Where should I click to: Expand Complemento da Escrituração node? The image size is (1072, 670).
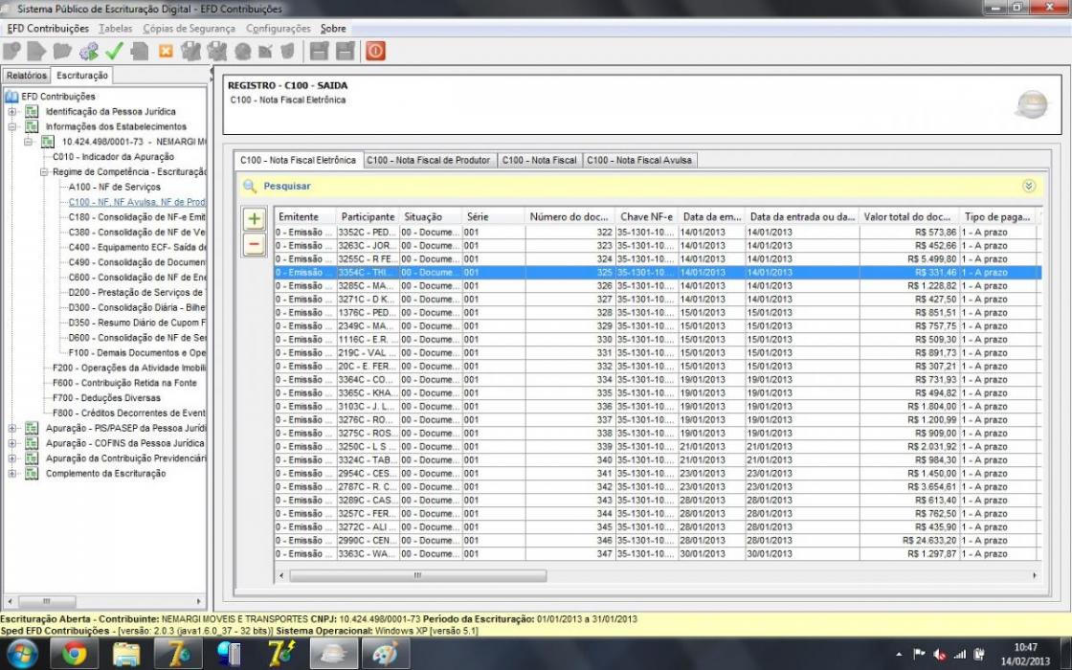[12, 473]
